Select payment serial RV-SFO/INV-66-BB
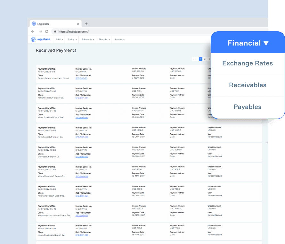 coord(47,209)
